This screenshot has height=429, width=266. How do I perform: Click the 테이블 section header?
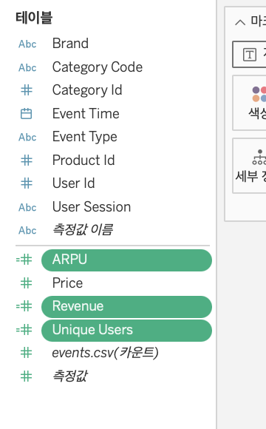34,18
